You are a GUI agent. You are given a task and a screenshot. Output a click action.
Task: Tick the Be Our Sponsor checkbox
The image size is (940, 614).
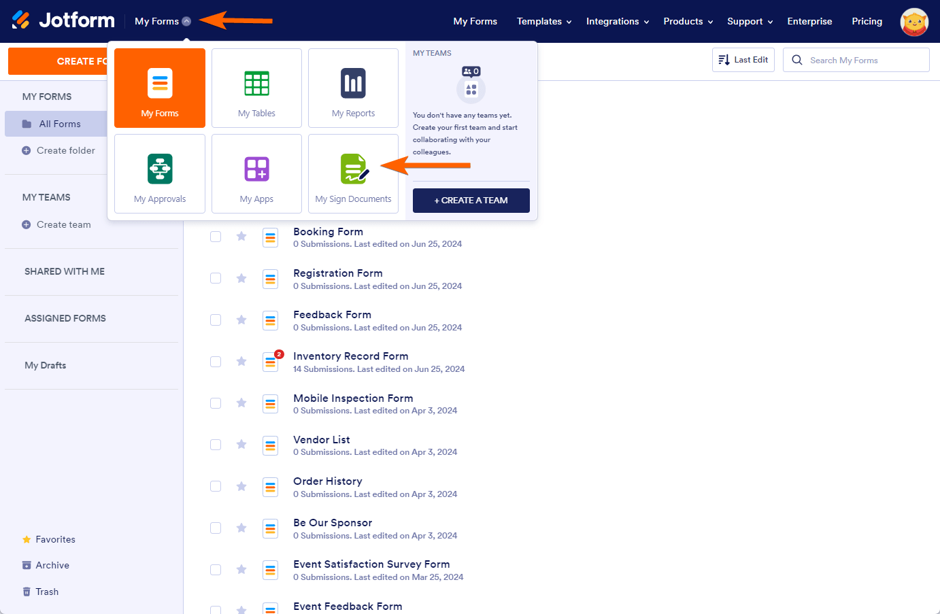point(216,528)
